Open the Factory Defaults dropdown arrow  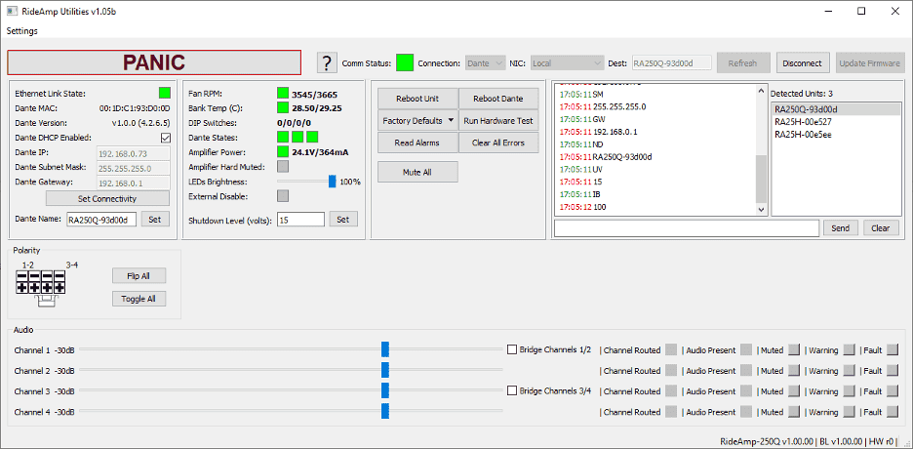coord(450,121)
